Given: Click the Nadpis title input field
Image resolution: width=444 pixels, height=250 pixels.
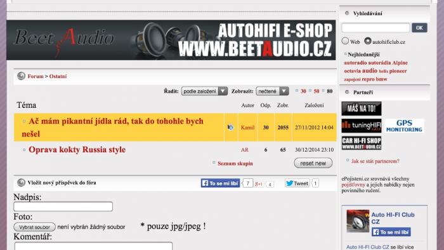Looking at the screenshot, I should (x=63, y=206).
